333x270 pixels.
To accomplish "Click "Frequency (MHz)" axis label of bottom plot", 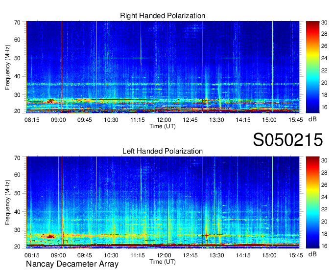I will point(7,202).
